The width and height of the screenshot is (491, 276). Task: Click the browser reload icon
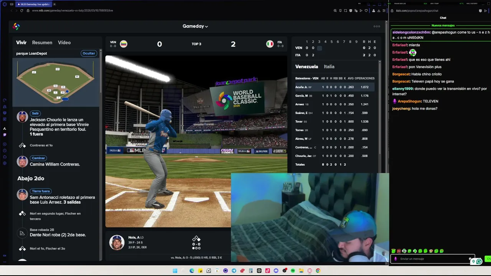(x=22, y=10)
